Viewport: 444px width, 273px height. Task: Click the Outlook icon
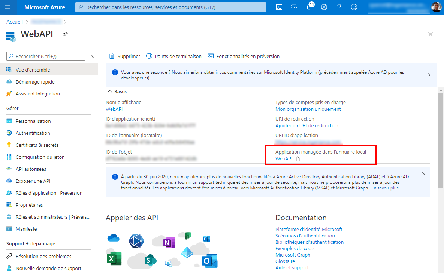click(x=209, y=261)
